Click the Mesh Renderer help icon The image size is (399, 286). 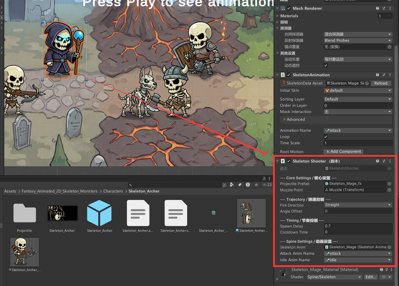(x=377, y=8)
